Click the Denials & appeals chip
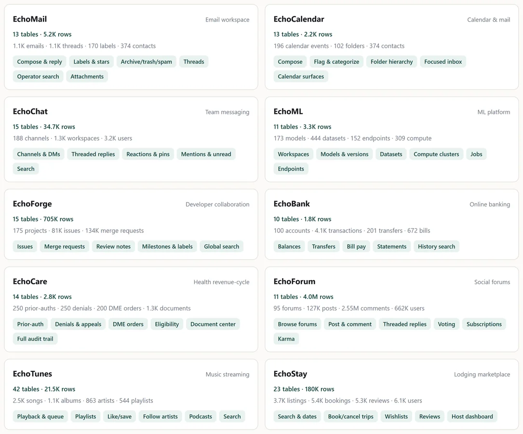Viewport: 523px width, 434px height. click(x=78, y=324)
